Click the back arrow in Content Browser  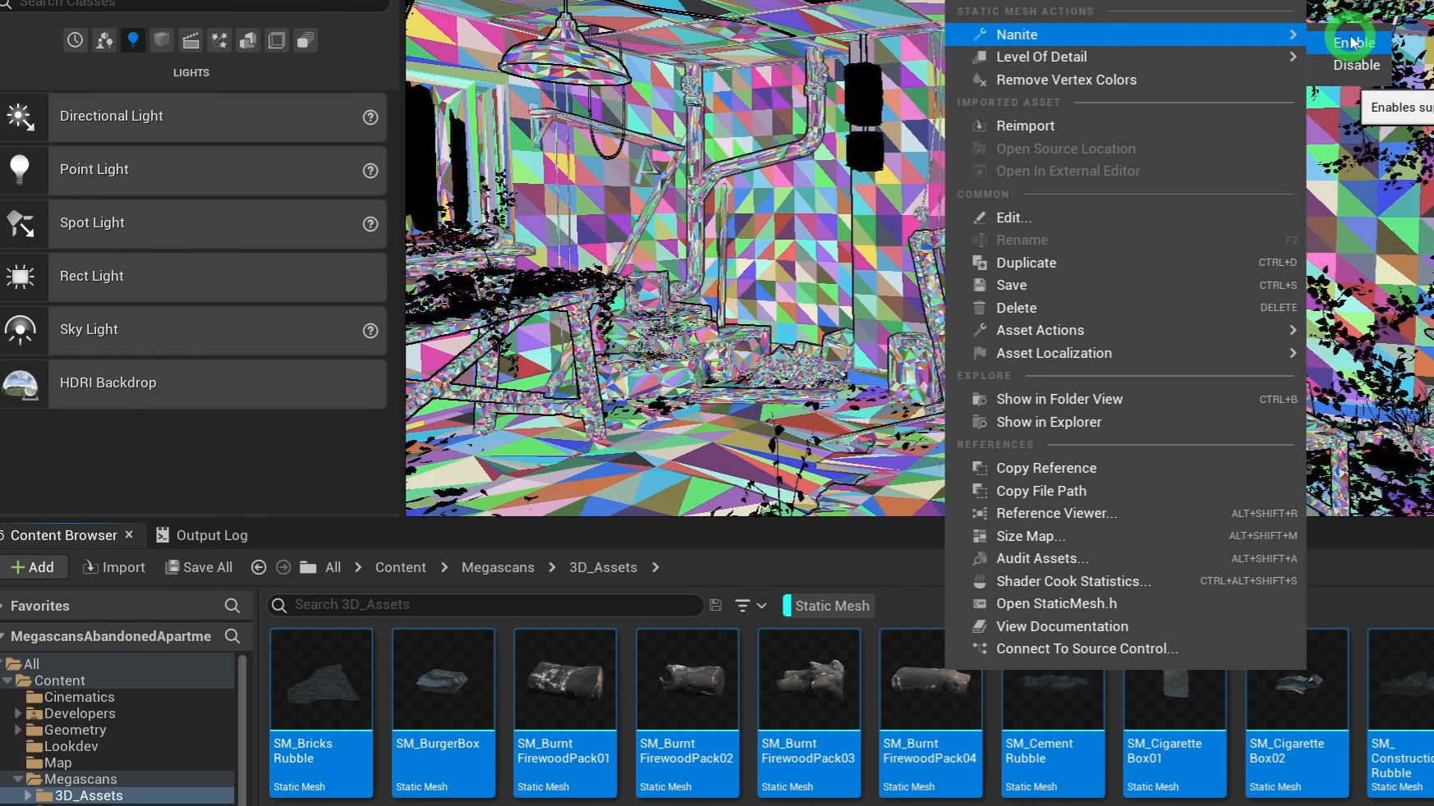(258, 567)
